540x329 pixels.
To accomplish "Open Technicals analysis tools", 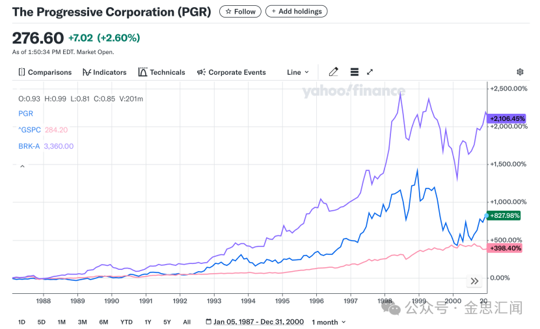I will [x=161, y=72].
